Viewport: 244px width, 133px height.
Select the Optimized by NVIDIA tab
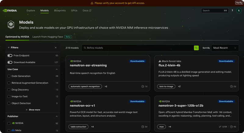tap(17, 37)
